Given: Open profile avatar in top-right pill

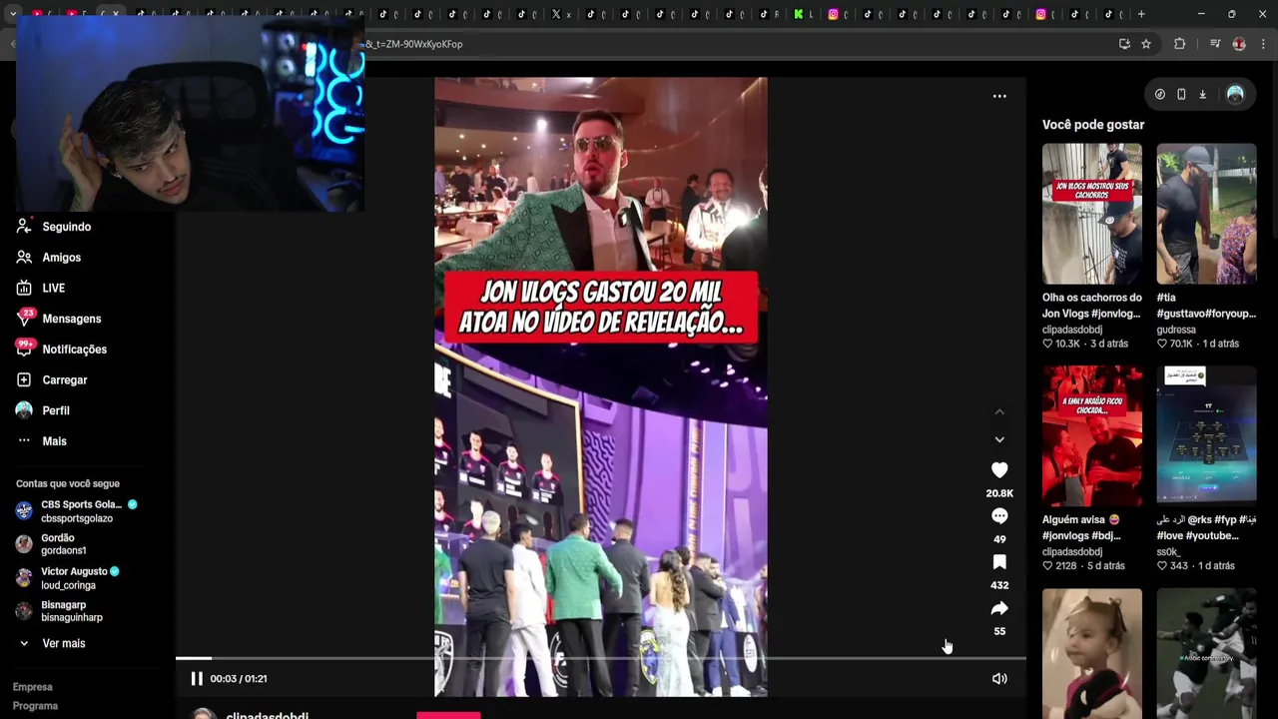Looking at the screenshot, I should [x=1235, y=94].
